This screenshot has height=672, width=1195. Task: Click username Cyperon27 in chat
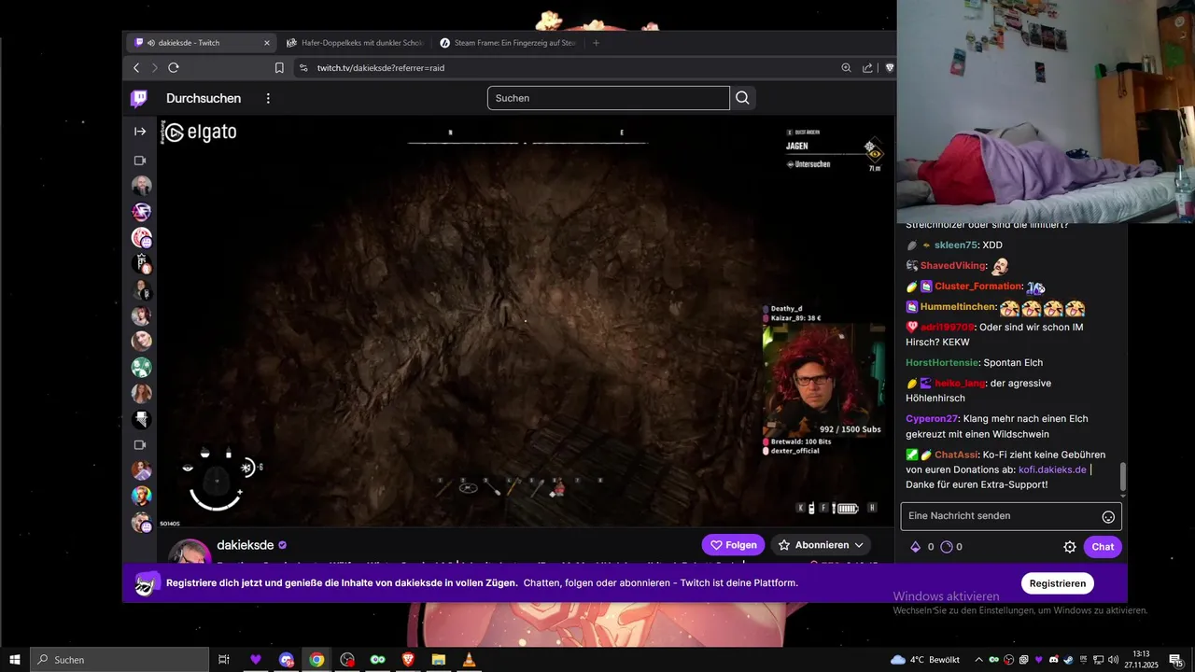coord(932,418)
